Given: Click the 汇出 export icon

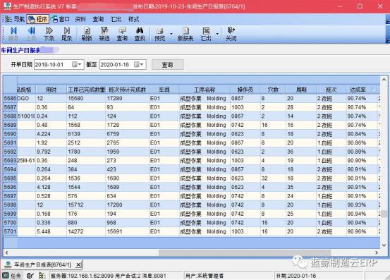Looking at the screenshot, I should click(x=206, y=34).
